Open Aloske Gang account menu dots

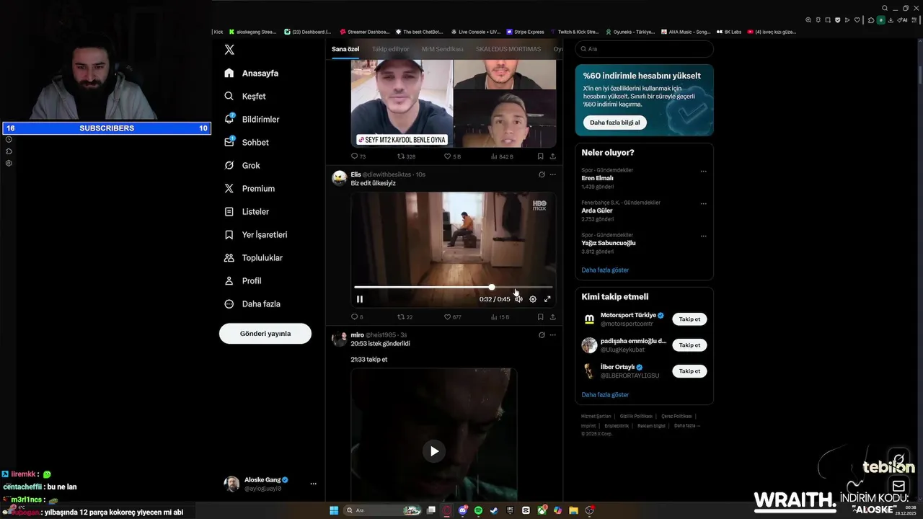click(x=313, y=484)
